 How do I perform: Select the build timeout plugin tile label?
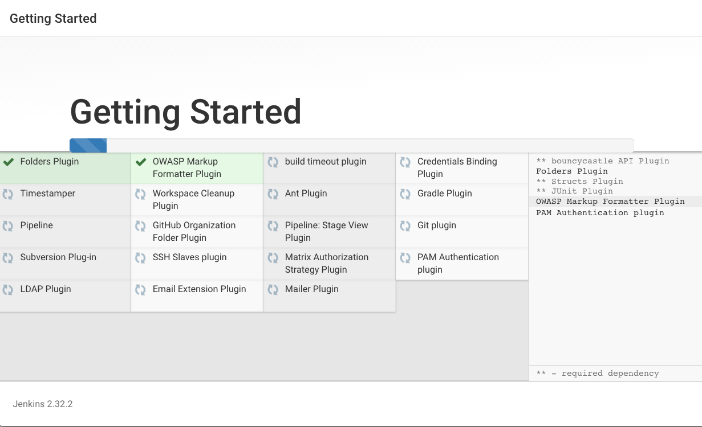click(x=326, y=162)
